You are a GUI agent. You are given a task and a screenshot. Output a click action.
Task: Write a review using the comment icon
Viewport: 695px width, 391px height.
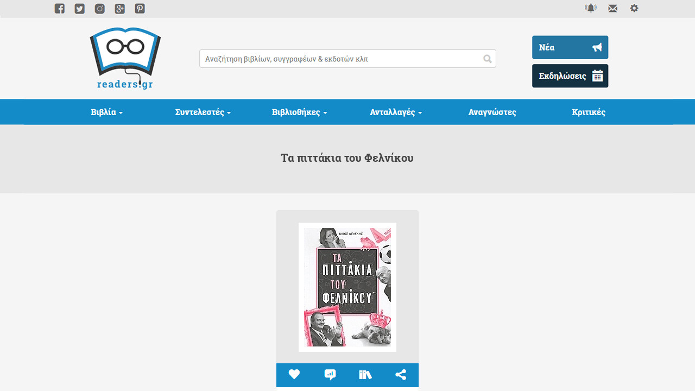tap(330, 375)
